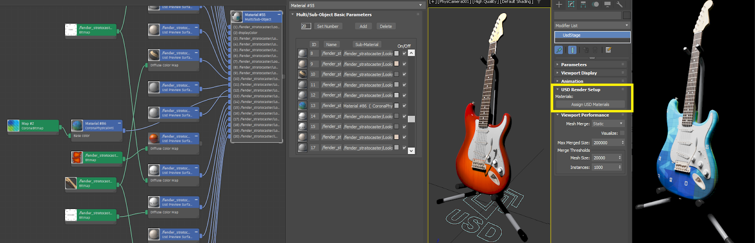Click blue Corona material thumbnail ID 13
The width and height of the screenshot is (755, 243).
pyautogui.click(x=302, y=106)
